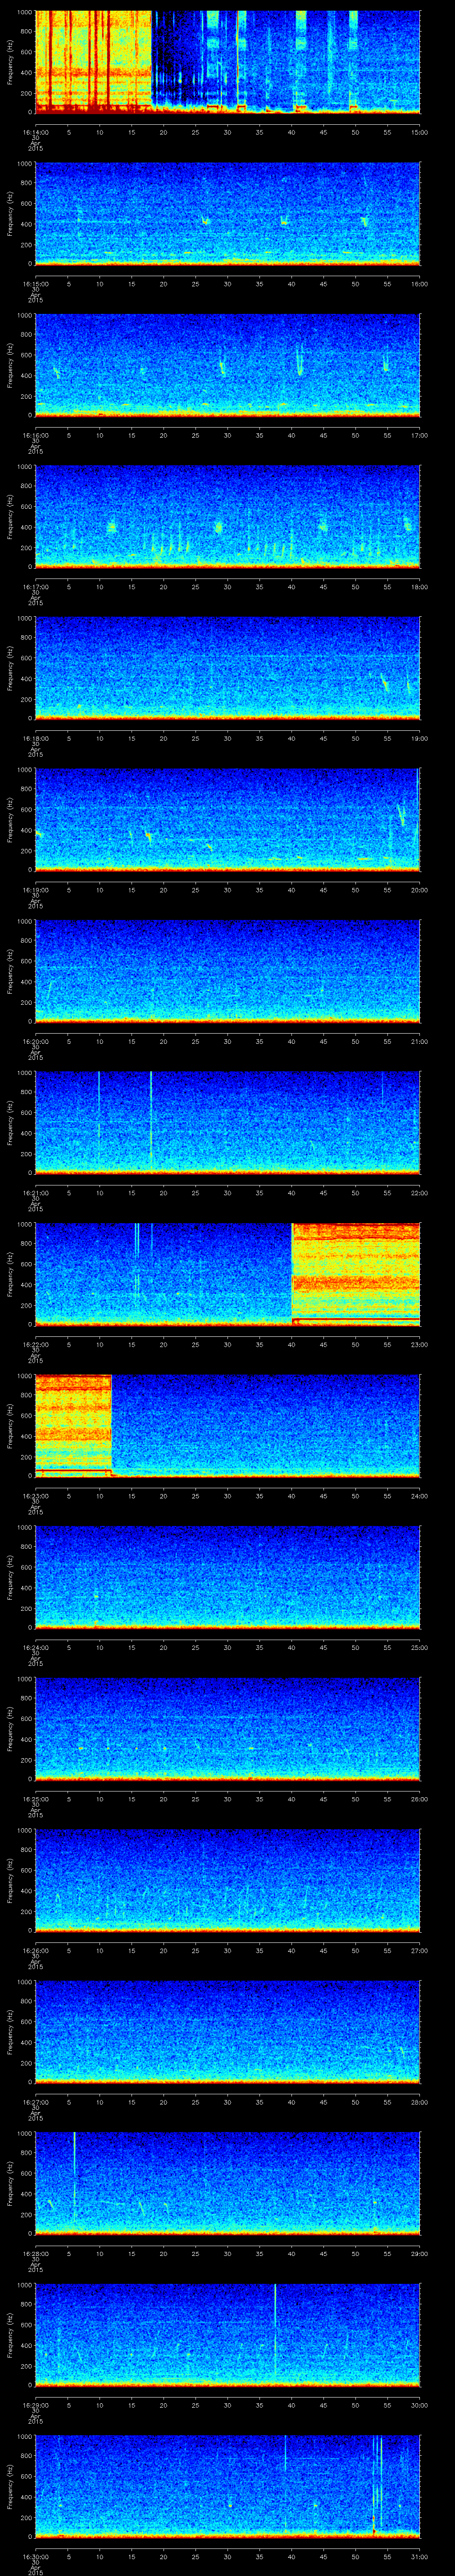Click Frequency (Hz) label of the 16:14:00 panel
Image resolution: width=455 pixels, height=2576 pixels.
coord(10,62)
